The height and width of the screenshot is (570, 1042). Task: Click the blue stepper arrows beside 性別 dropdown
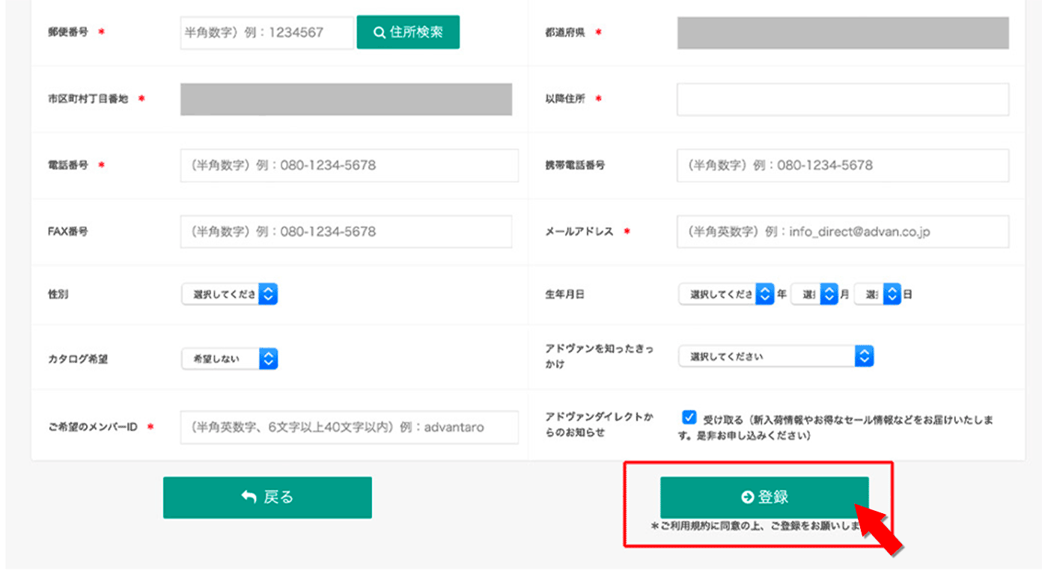268,294
